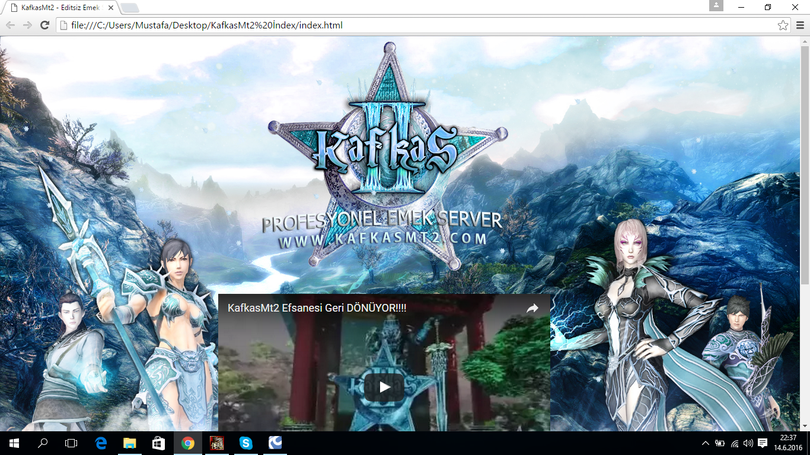Viewport: 810px width, 455px height.
Task: Bookmark this page with the star icon
Action: 783,25
